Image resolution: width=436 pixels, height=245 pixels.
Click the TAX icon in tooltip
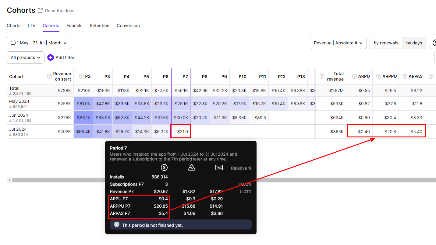(219, 167)
